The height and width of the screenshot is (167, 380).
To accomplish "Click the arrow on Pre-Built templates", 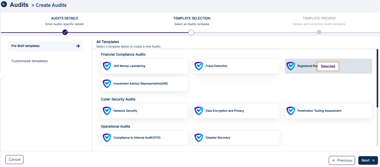I will click(x=78, y=46).
